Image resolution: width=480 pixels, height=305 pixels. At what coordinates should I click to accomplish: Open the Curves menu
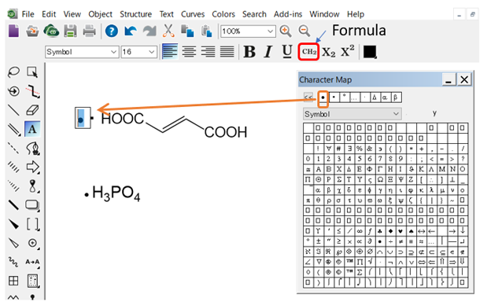pos(193,14)
